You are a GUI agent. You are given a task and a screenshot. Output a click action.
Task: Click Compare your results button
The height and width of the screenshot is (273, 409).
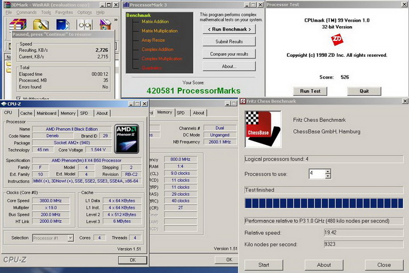(x=229, y=54)
